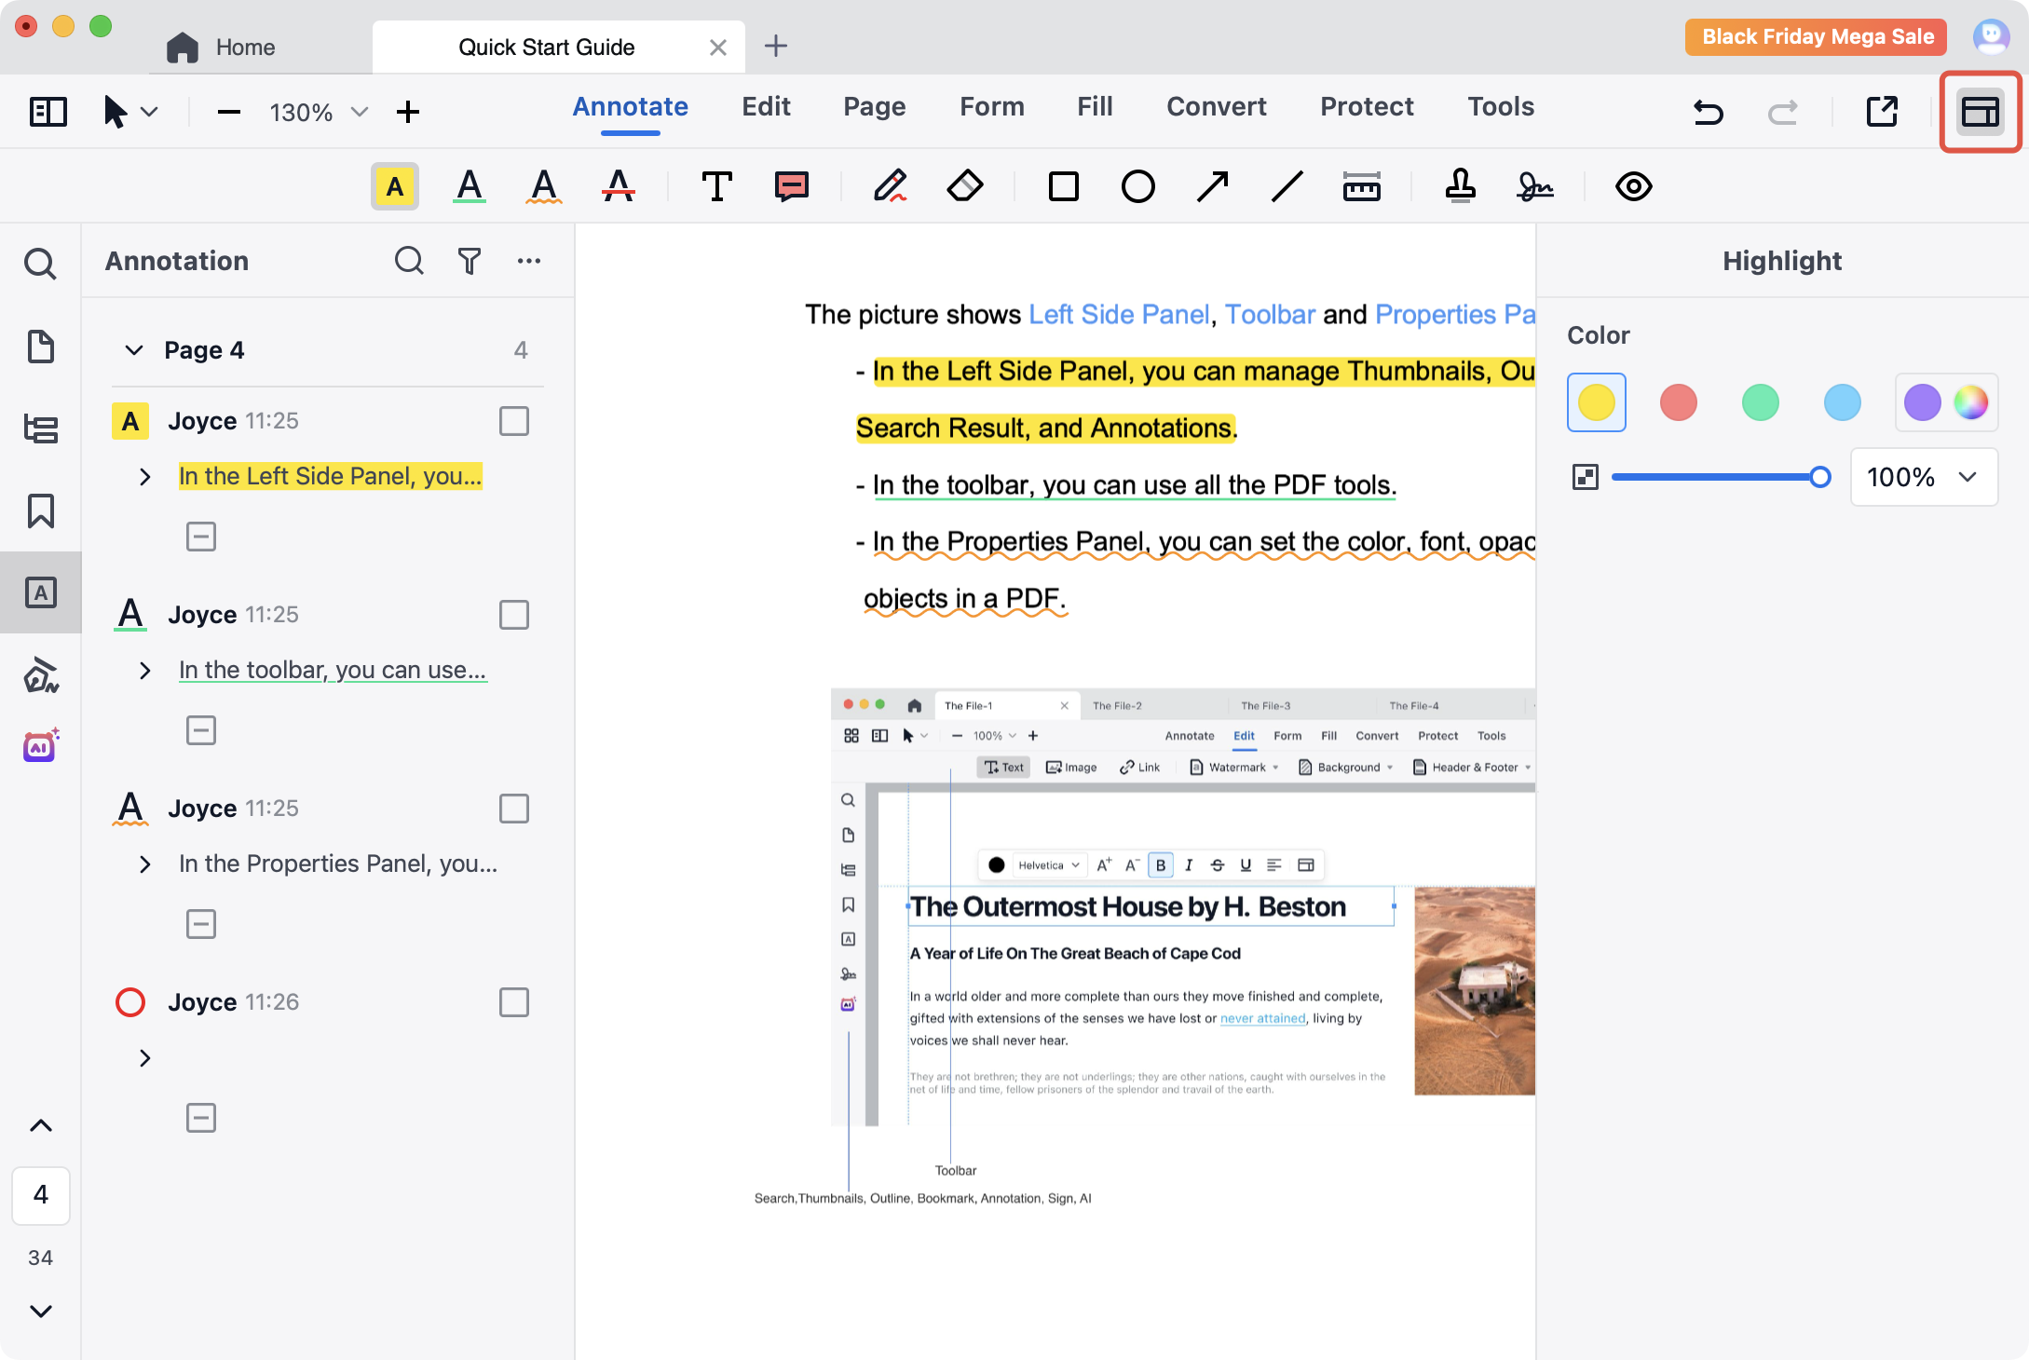Expand the toolbar annotation entry
Viewport: 2029px width, 1360px height.
click(144, 671)
